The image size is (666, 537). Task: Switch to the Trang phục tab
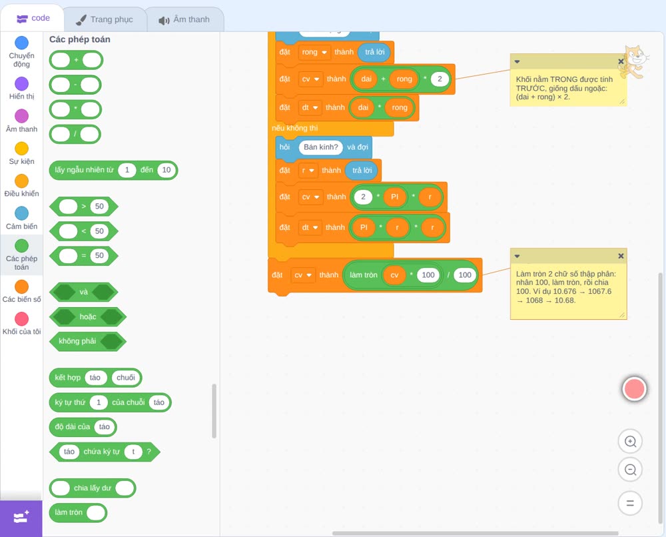105,19
